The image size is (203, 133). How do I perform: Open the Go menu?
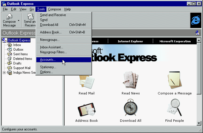coord(32,9)
